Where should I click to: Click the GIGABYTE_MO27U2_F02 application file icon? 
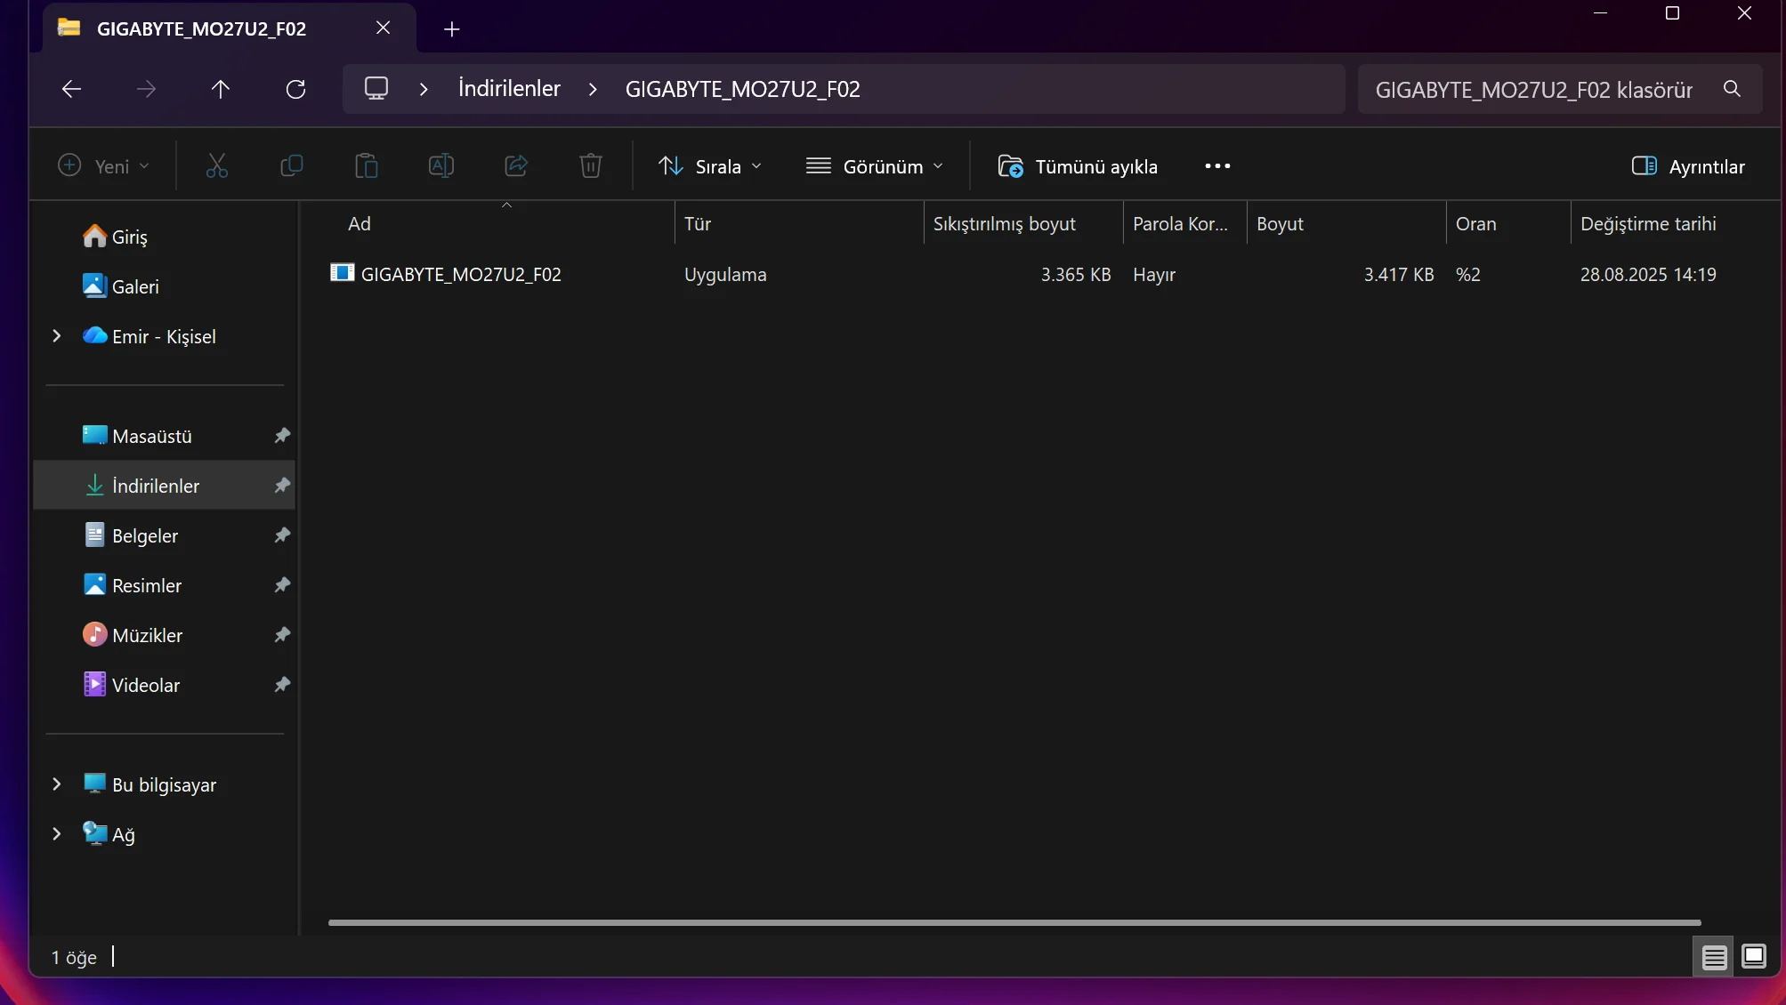(x=342, y=273)
